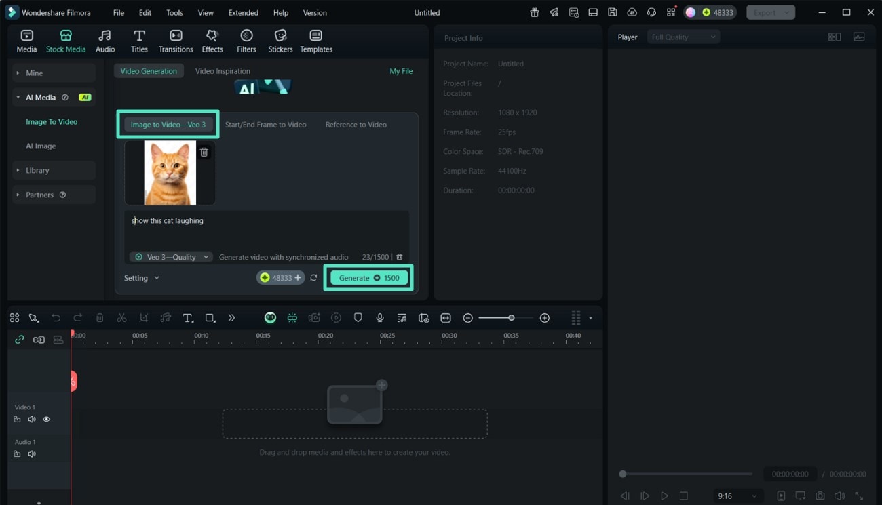Select the Start/End Frame to Video tab
Viewport: 882px width, 505px height.
click(265, 125)
